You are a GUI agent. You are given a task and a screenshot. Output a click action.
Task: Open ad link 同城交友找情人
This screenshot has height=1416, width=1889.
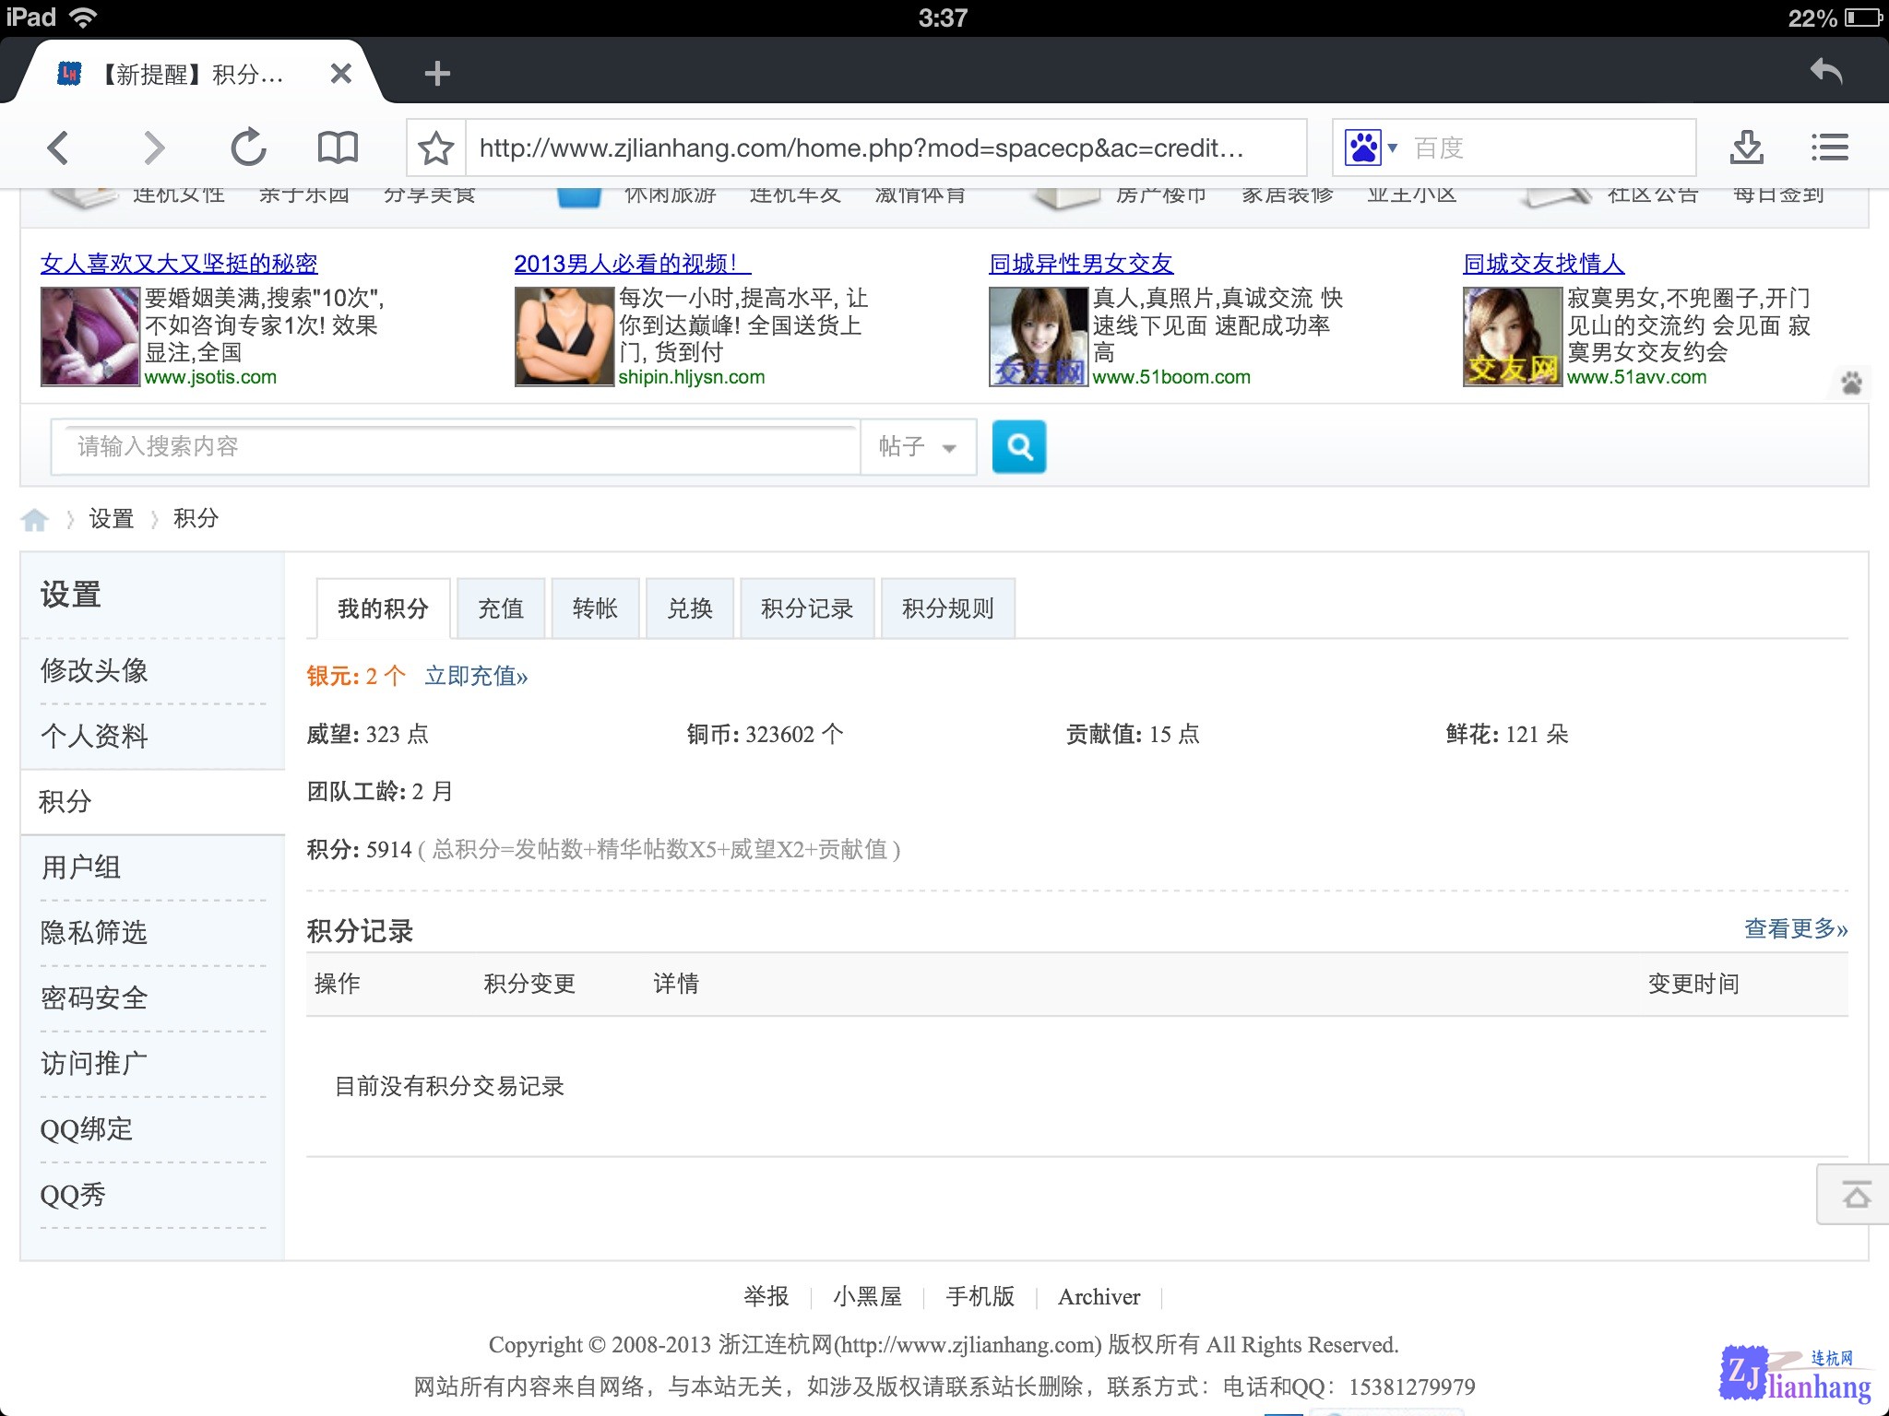(1543, 264)
